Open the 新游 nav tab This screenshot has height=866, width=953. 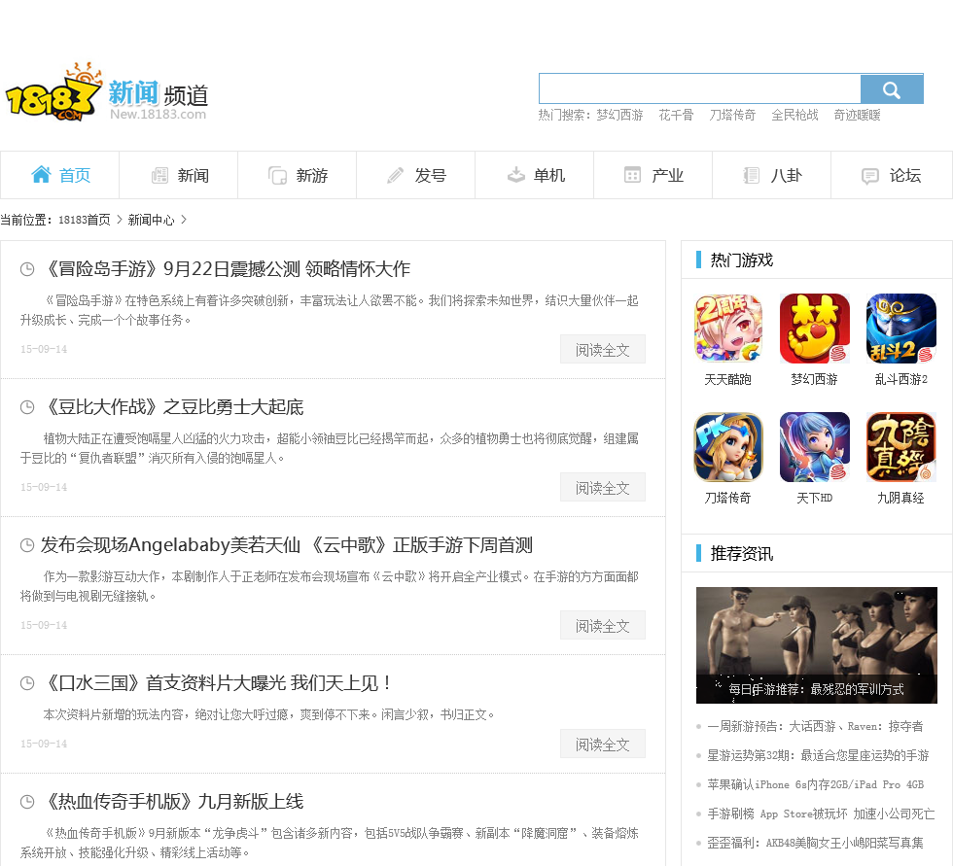point(298,175)
